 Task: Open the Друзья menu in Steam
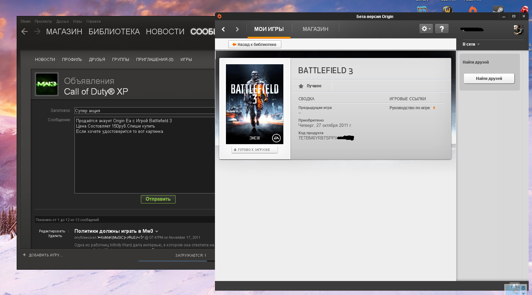tap(62, 21)
